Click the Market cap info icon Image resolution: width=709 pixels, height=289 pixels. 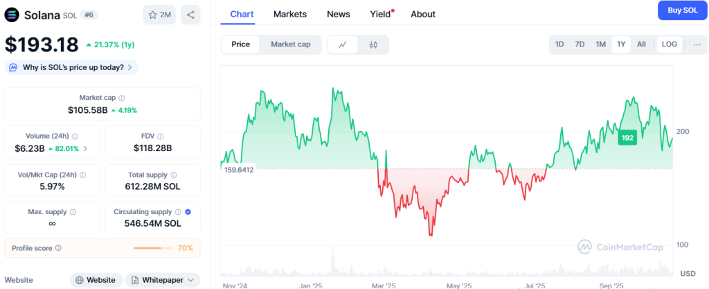coord(122,98)
